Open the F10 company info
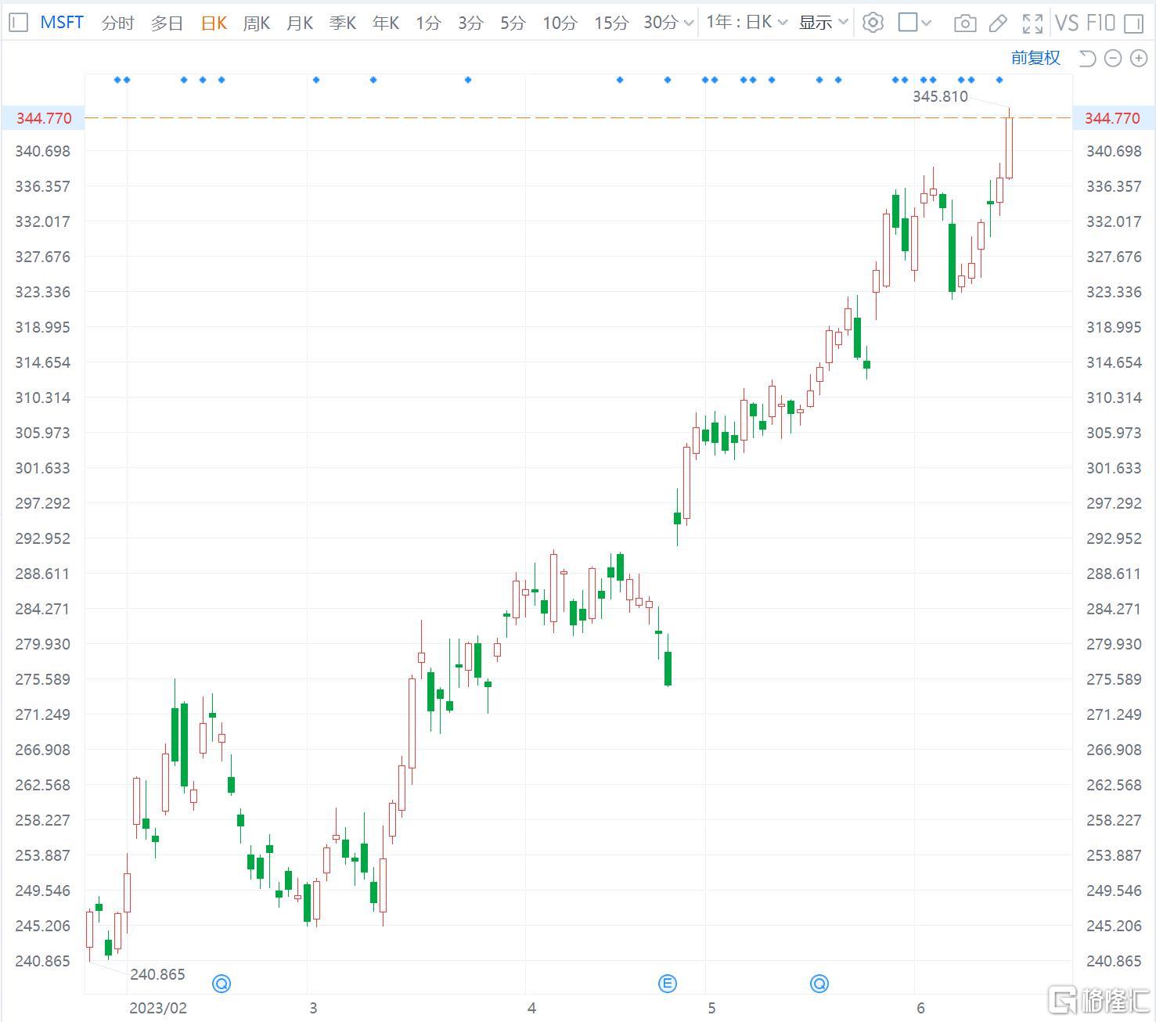The height and width of the screenshot is (1022, 1156). coord(1100,23)
